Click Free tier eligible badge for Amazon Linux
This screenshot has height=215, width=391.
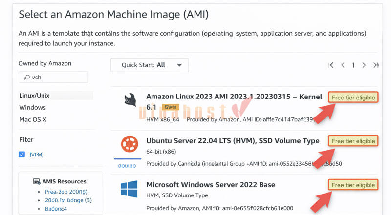[353, 98]
